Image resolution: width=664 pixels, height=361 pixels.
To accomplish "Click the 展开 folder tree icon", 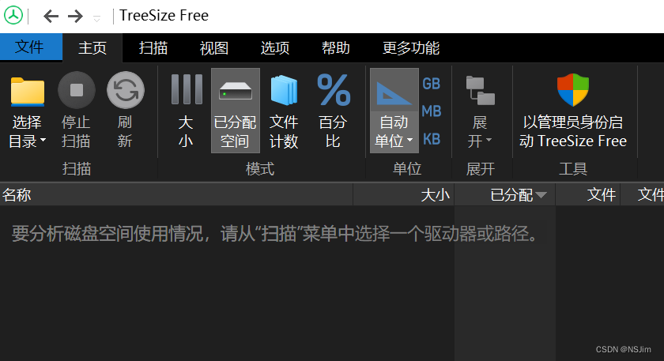I will click(481, 90).
